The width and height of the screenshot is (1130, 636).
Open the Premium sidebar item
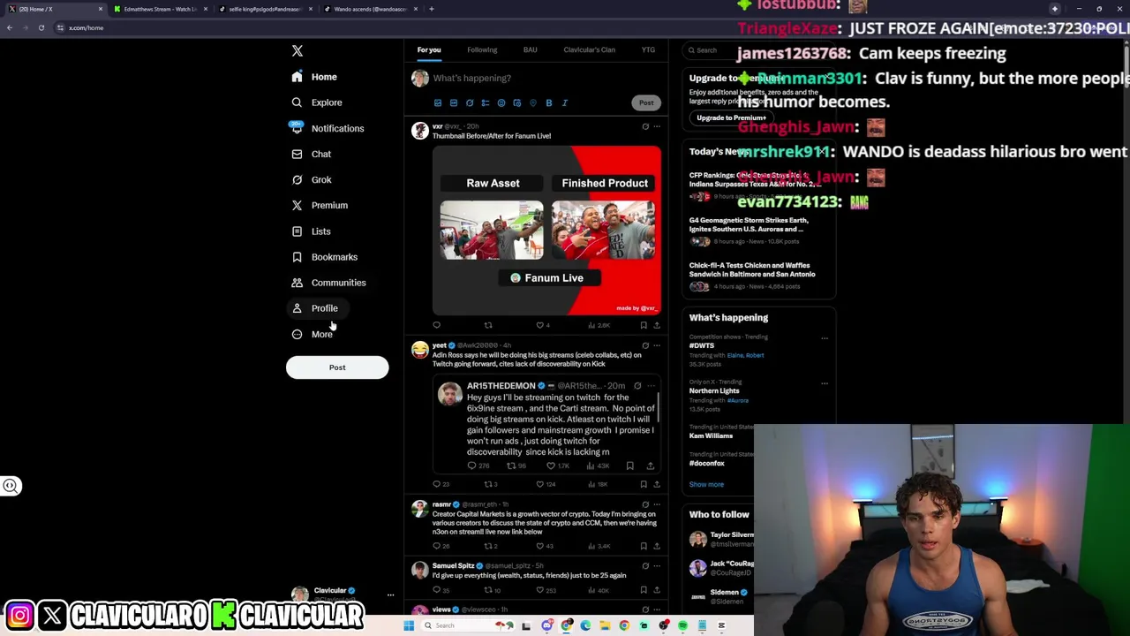pos(319,205)
